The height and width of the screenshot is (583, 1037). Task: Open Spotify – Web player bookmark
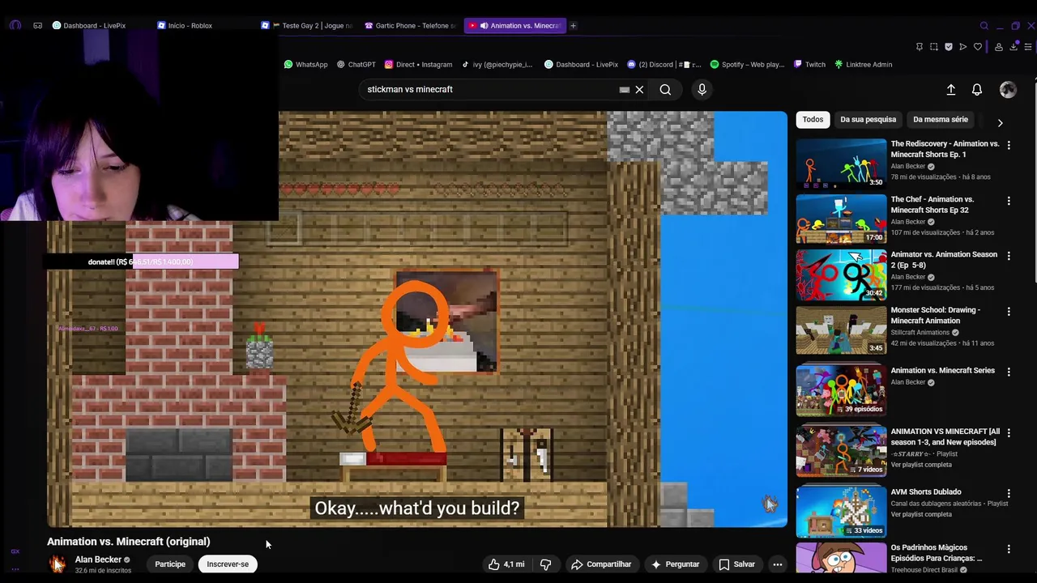point(747,65)
